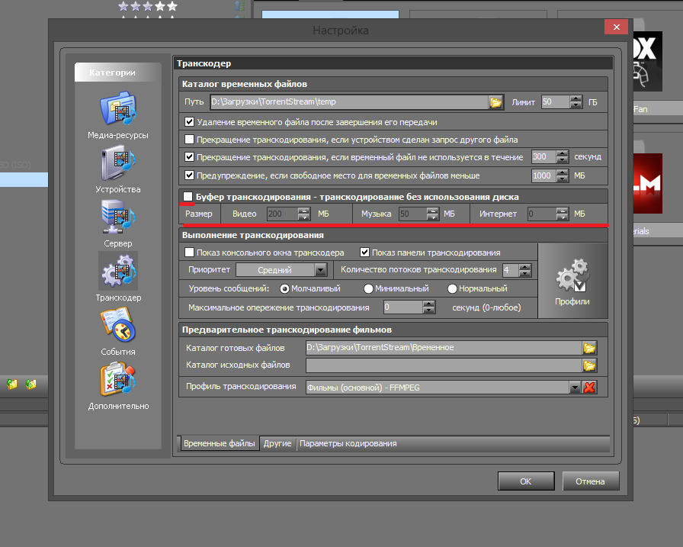Enable Показ консольного окна транскодера
Screen dimensions: 683x547
pyautogui.click(x=190, y=253)
